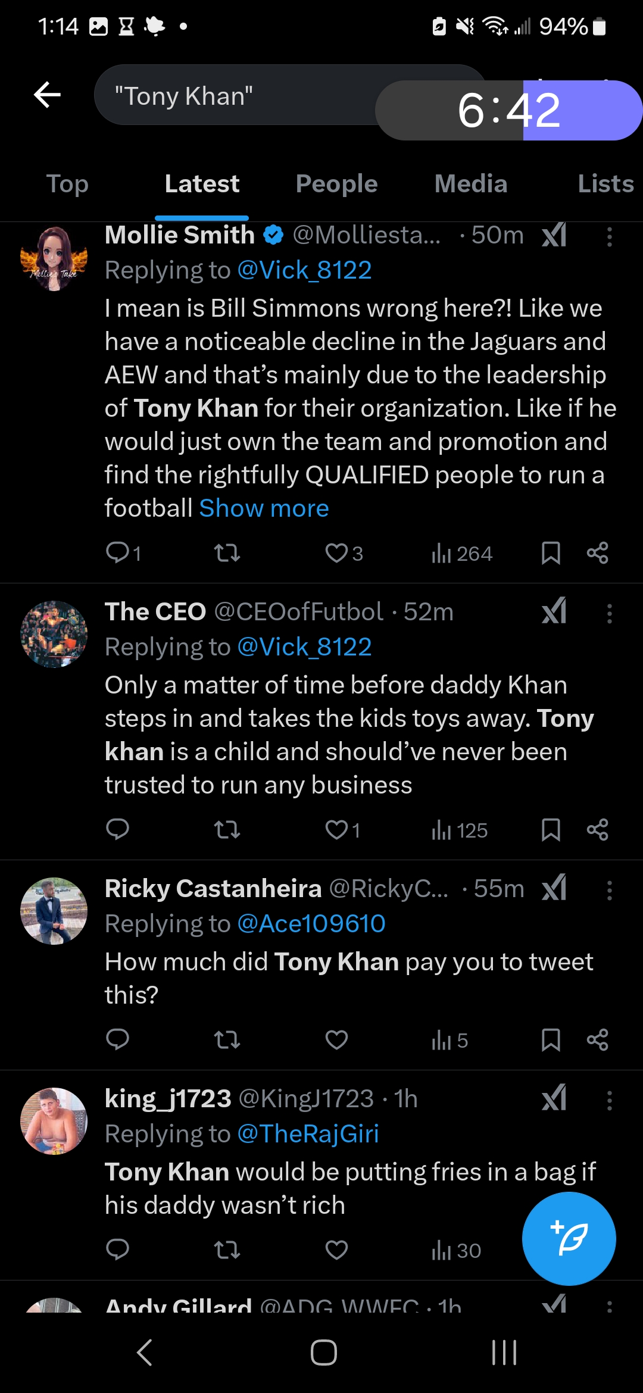View analytics on The CEO's post

click(x=459, y=830)
